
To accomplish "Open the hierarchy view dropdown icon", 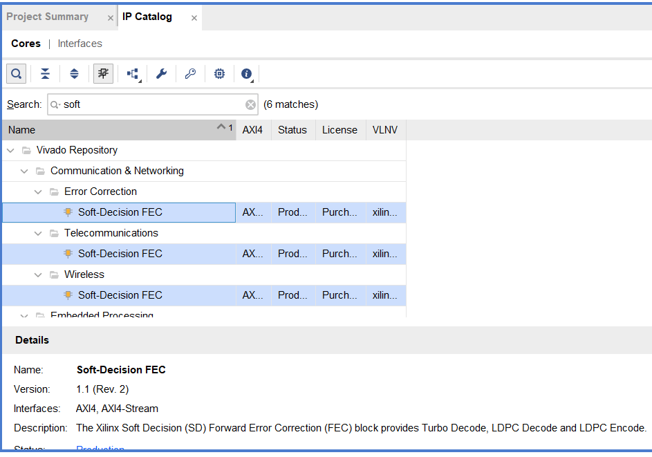I will click(133, 74).
